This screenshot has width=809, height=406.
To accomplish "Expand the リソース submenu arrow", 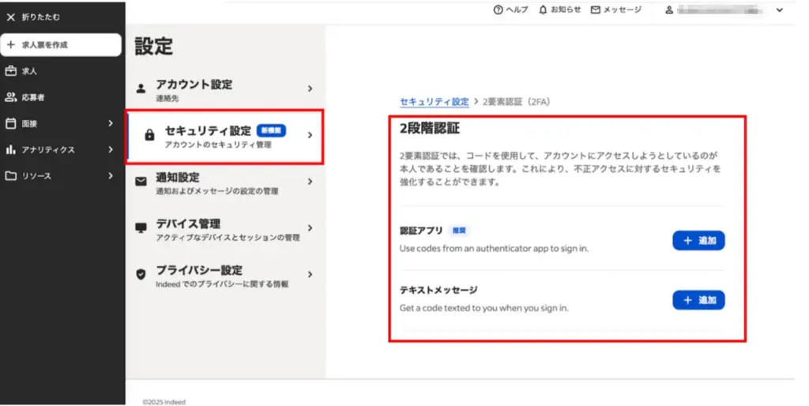I will coord(111,175).
